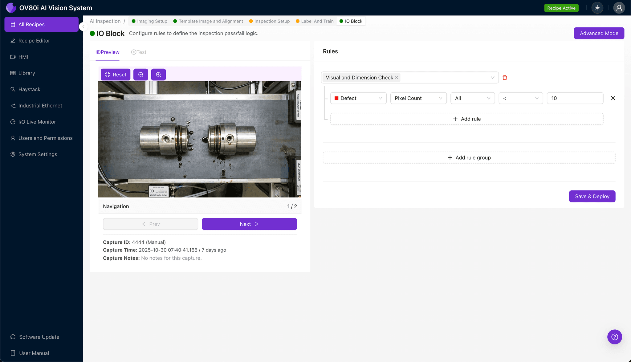The image size is (631, 362).
Task: Advance to the next capture with Next
Action: [249, 224]
